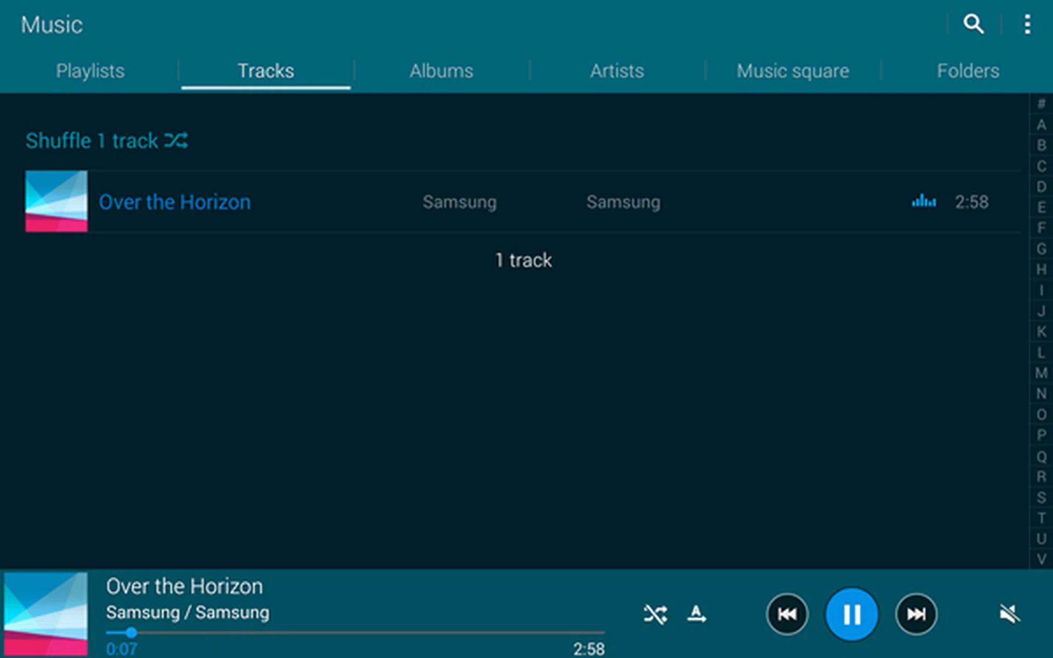Click the now-playing equalizer icon
The width and height of the screenshot is (1053, 658).
(x=924, y=201)
